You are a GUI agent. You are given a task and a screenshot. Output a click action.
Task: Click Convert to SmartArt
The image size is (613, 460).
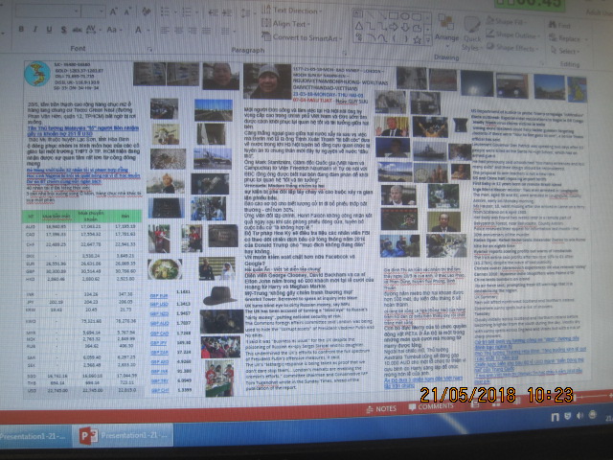point(302,37)
